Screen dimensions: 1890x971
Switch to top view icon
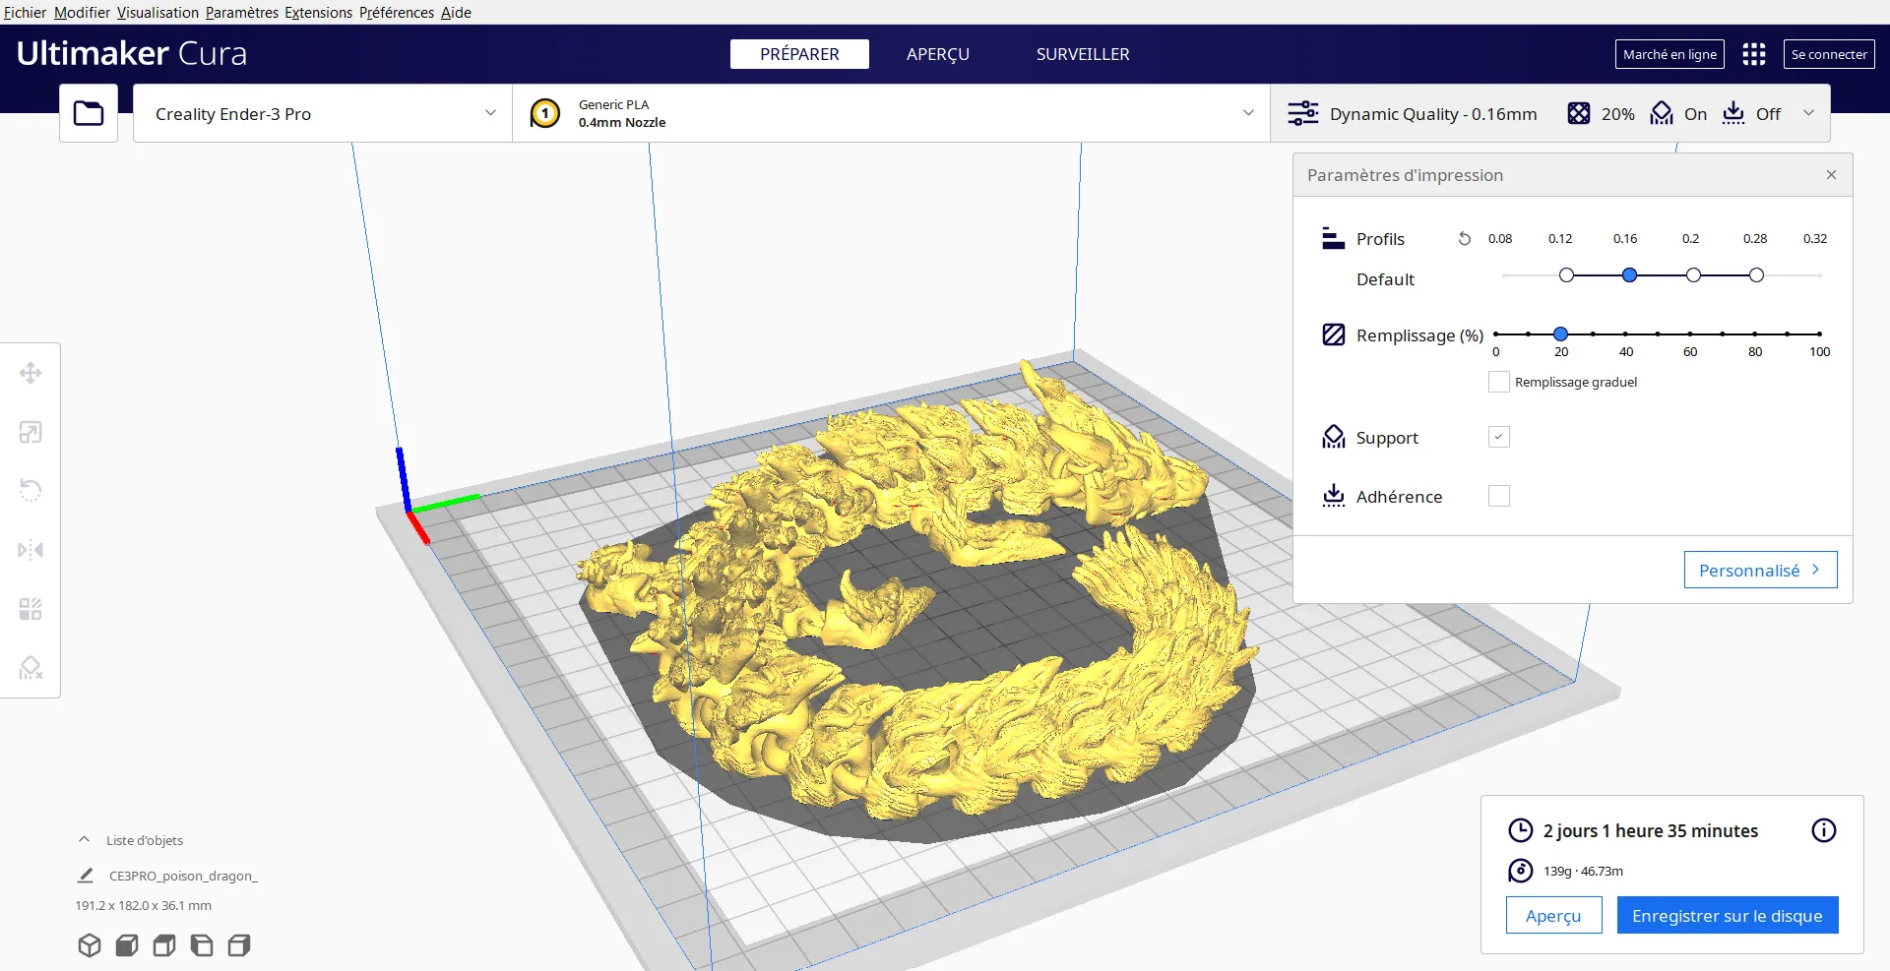pos(164,945)
